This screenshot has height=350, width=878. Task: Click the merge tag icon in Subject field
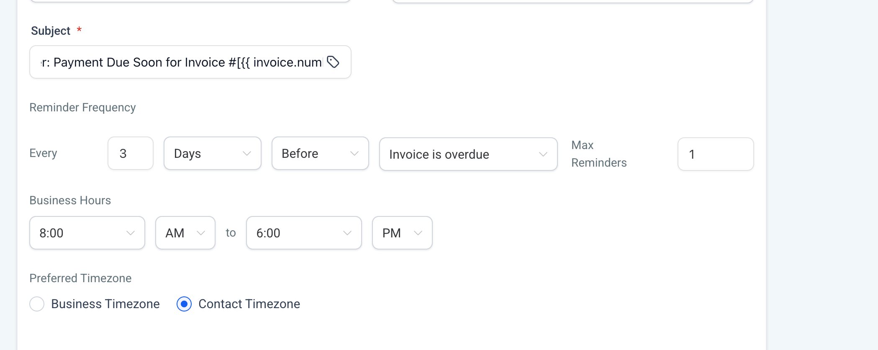click(x=333, y=62)
